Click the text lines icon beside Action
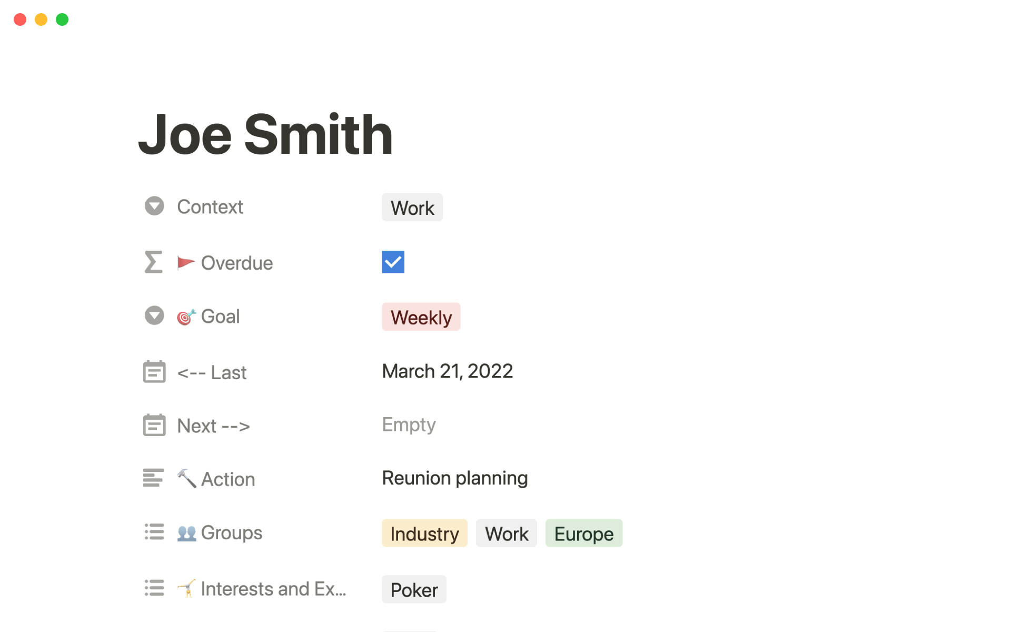1011x632 pixels. tap(153, 478)
